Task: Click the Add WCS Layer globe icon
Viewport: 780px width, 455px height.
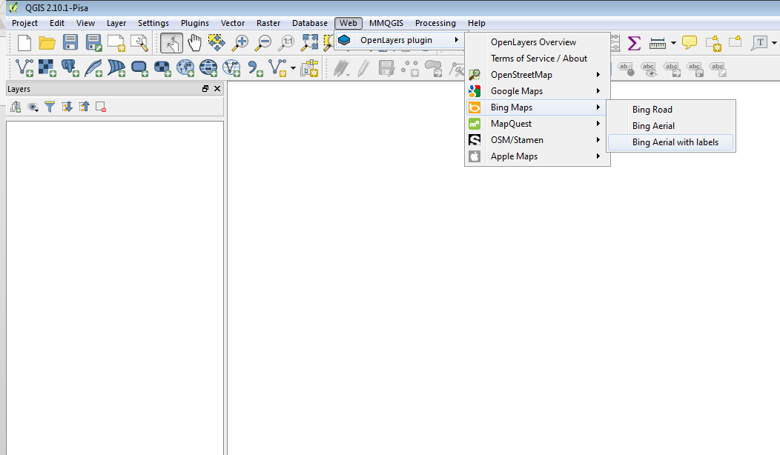Action: (x=208, y=67)
